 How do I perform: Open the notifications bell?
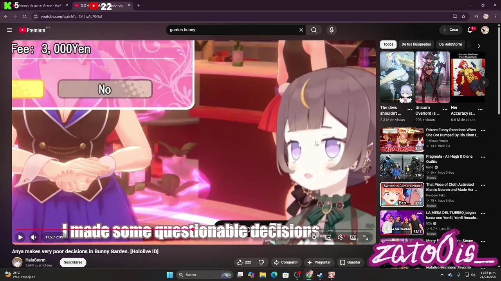[x=470, y=30]
